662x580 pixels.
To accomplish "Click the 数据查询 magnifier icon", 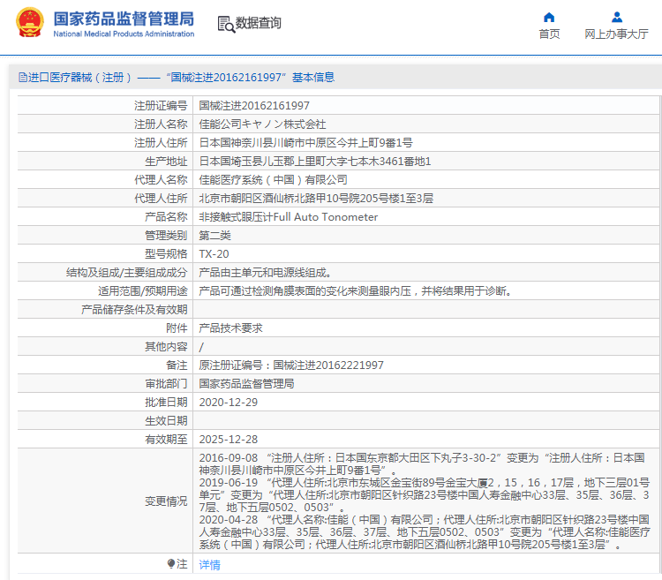I will [x=226, y=24].
